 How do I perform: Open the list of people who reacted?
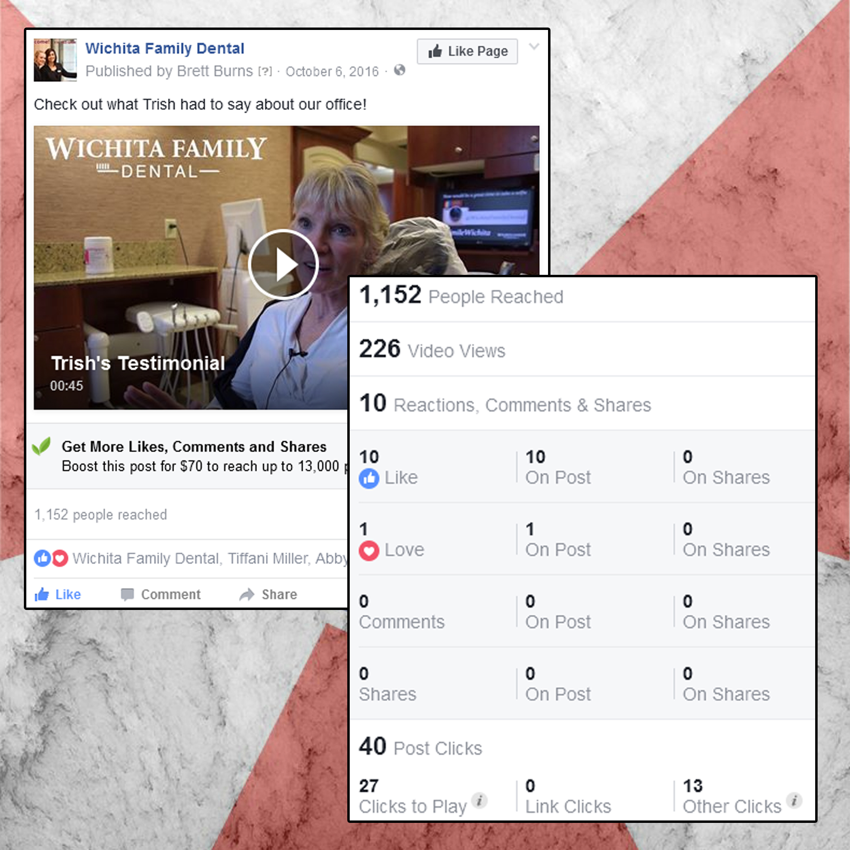coord(210,558)
